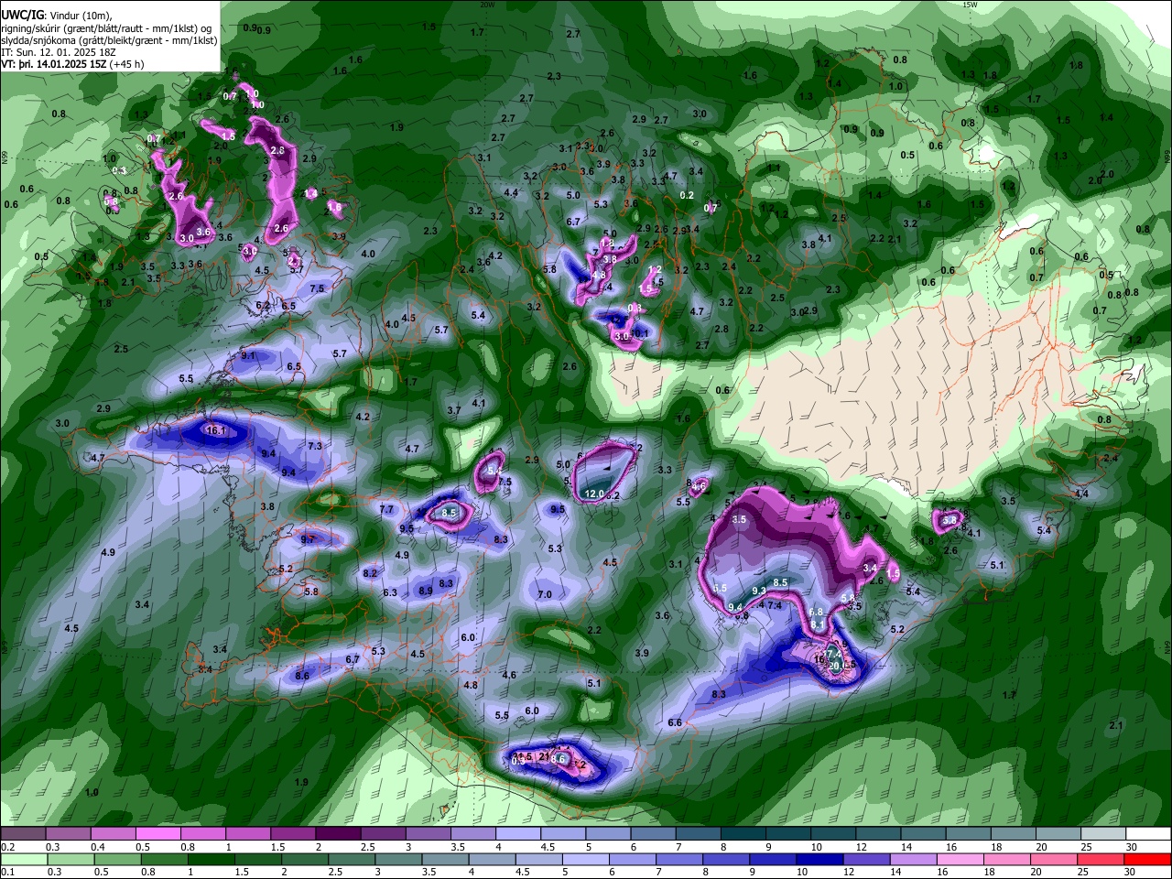Click the 8.9 precipitation value

426,591
